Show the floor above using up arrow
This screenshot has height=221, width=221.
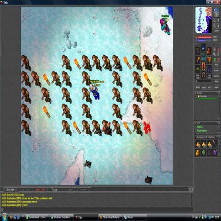coord(218,20)
